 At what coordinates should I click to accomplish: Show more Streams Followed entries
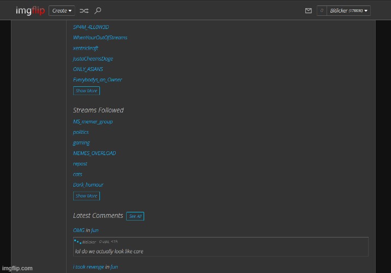pos(86,195)
